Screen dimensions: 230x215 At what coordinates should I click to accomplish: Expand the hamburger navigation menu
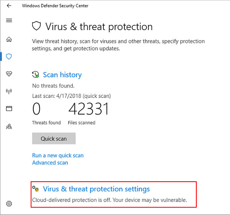(9, 20)
